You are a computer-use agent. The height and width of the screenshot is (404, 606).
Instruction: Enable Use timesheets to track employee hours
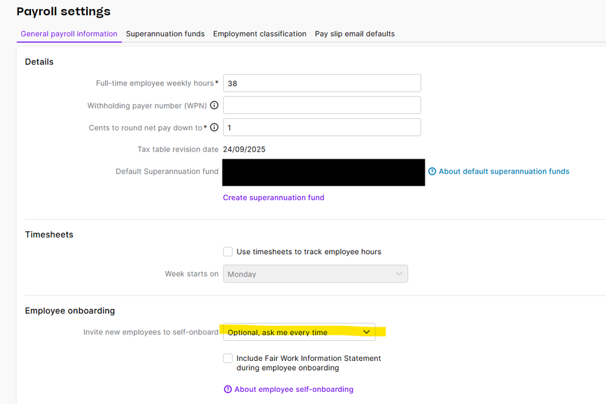tap(228, 252)
